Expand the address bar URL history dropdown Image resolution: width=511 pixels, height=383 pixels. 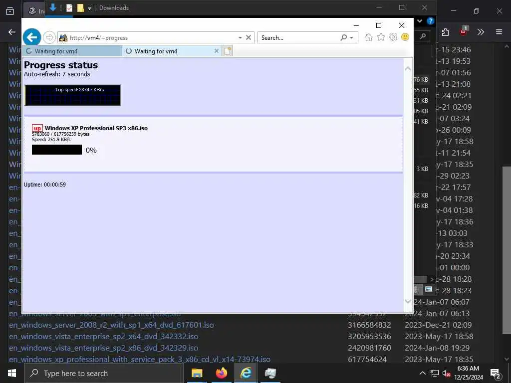pos(240,38)
